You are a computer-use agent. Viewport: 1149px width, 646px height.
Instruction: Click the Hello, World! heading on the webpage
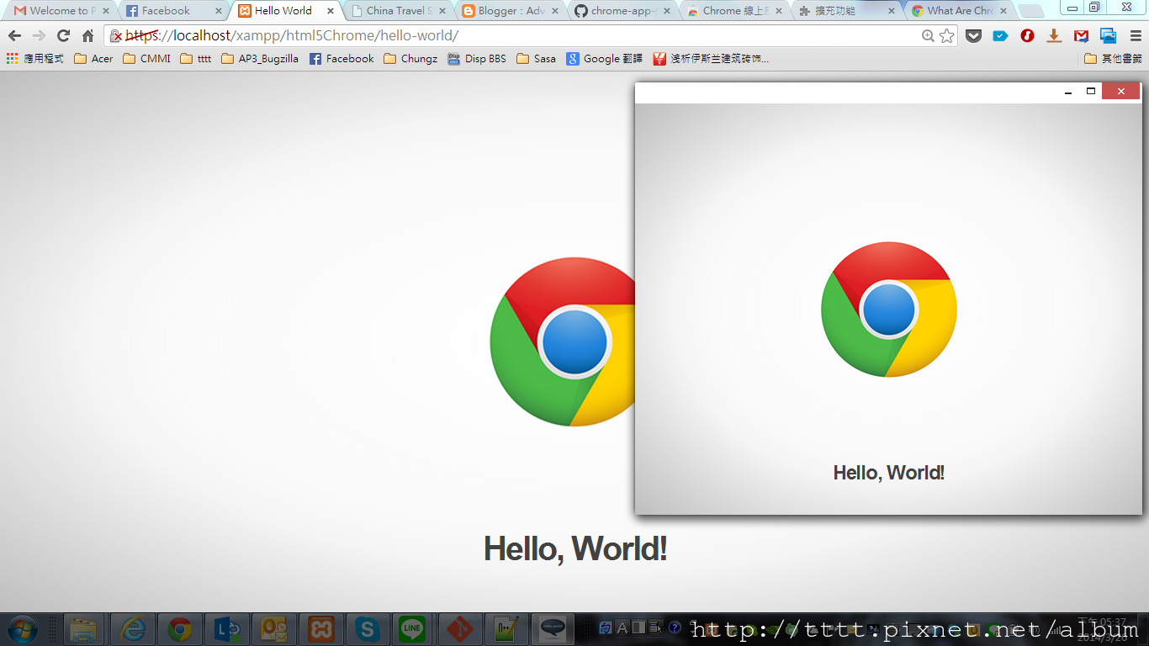click(575, 549)
